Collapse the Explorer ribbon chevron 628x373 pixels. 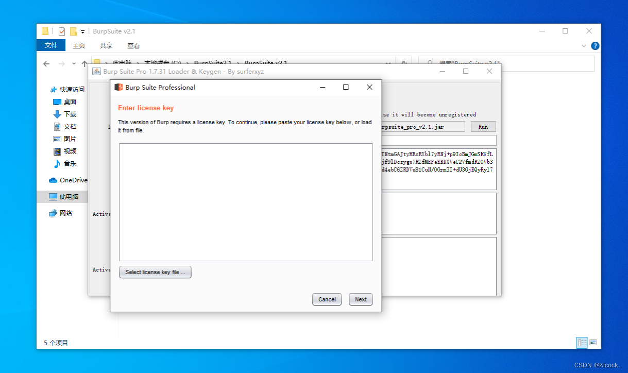point(584,46)
